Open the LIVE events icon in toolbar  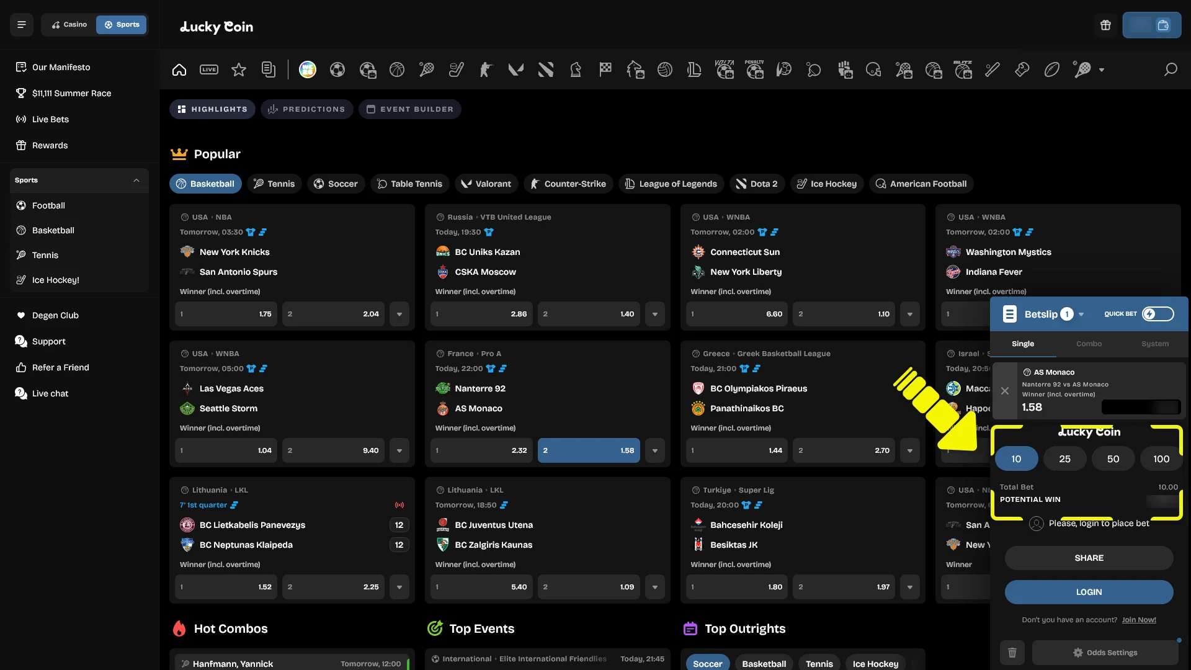[209, 69]
